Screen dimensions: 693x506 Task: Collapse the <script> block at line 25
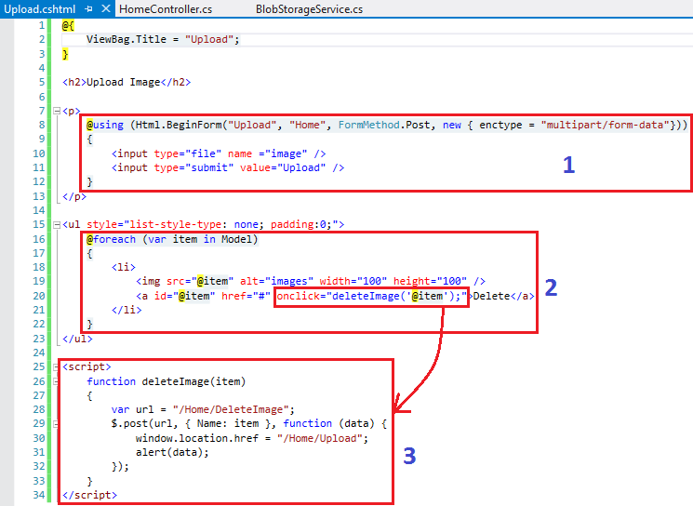pos(56,367)
